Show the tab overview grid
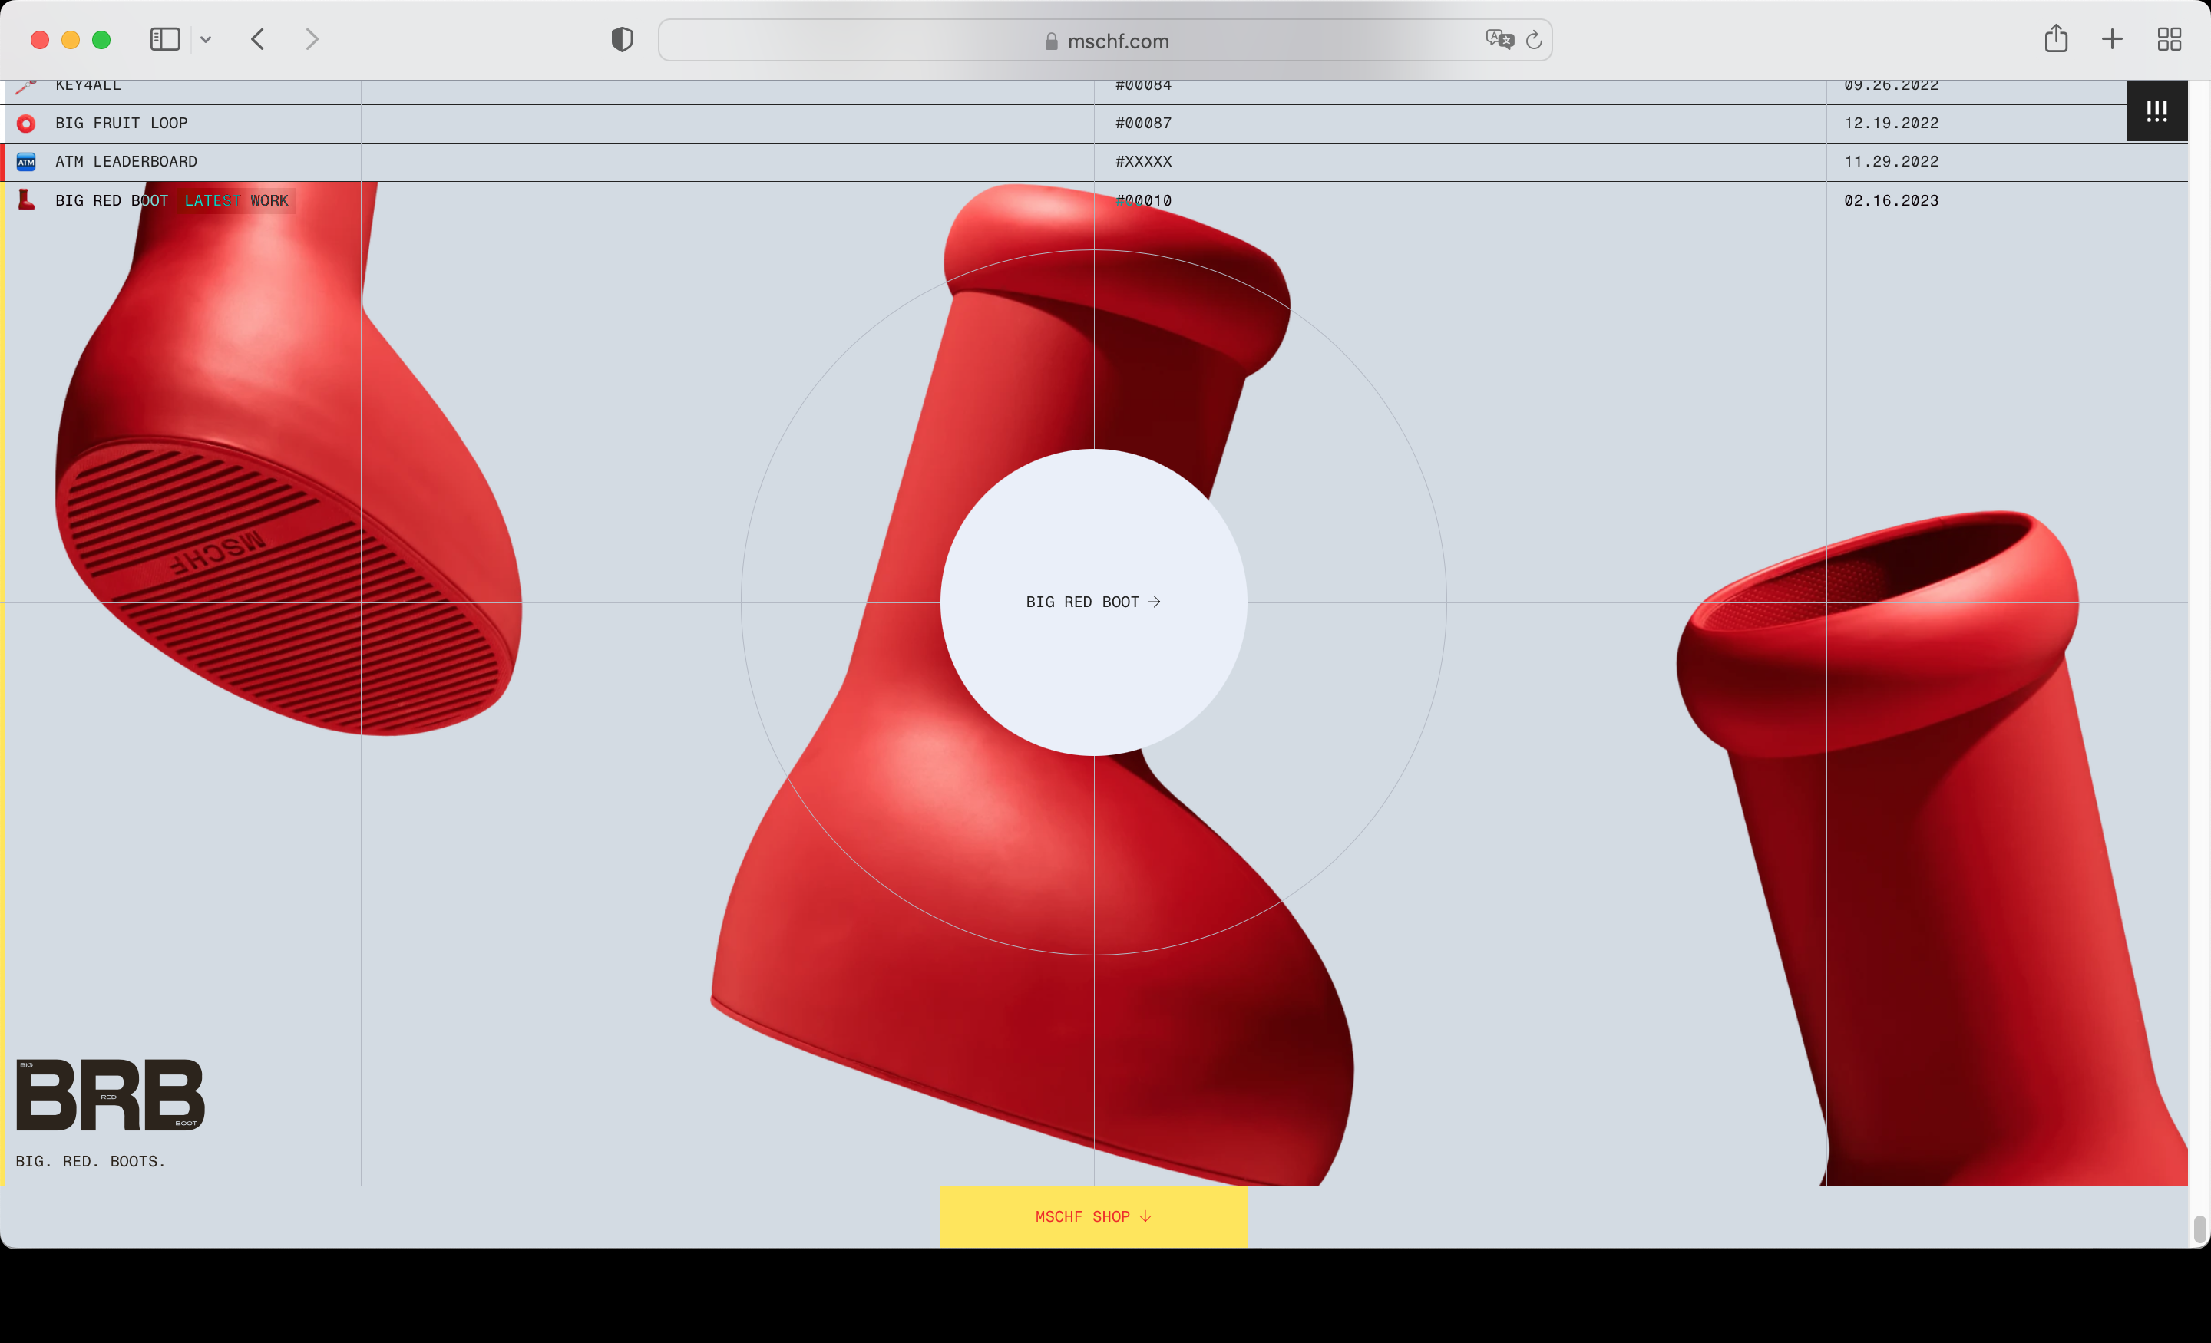The image size is (2211, 1343). pos(2169,39)
